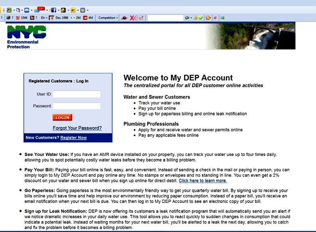The width and height of the screenshot is (316, 232).
Task: Expand dropdown arrow next to game icon
Action: 14,10
